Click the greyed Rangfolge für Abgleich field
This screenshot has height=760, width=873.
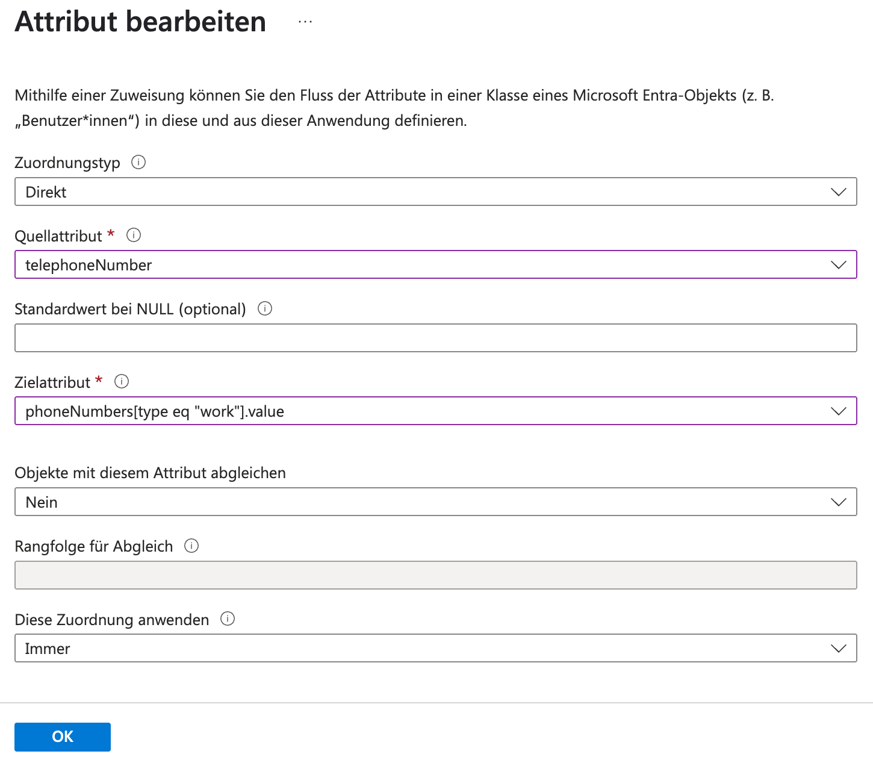(x=435, y=575)
